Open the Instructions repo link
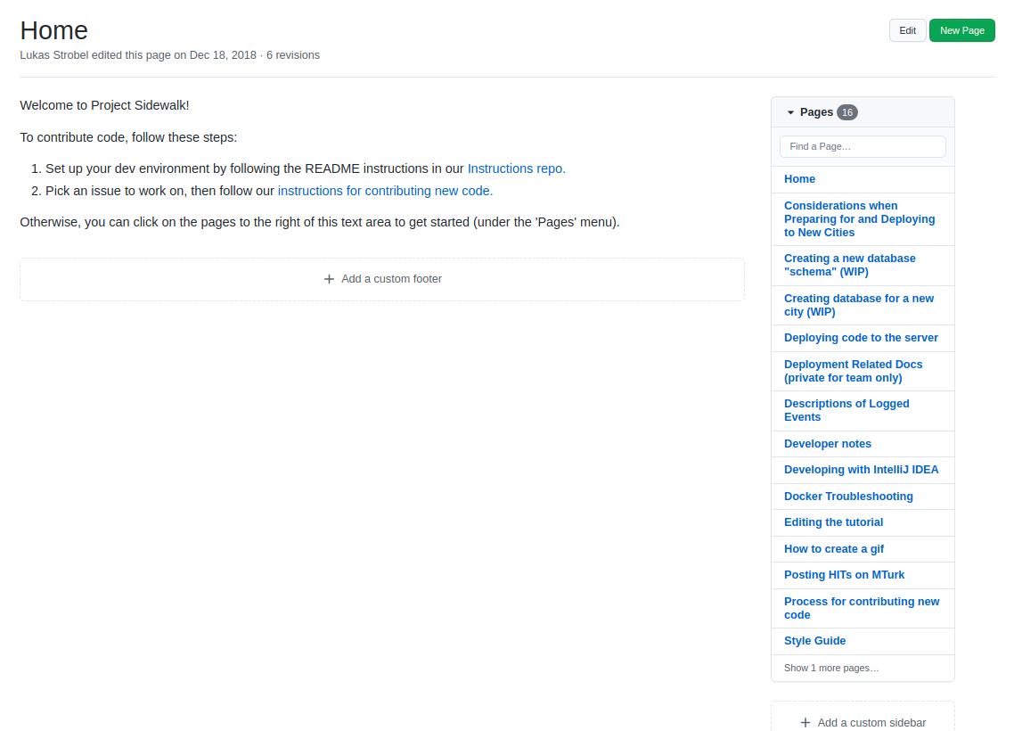This screenshot has width=1014, height=731. point(515,168)
